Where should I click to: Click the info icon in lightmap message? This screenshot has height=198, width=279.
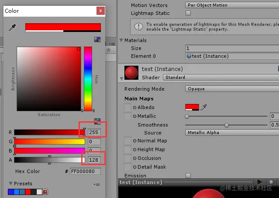tap(138, 27)
